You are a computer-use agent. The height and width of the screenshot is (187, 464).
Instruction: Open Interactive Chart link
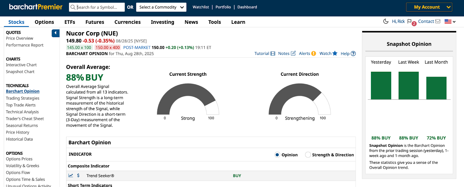coord(21,65)
